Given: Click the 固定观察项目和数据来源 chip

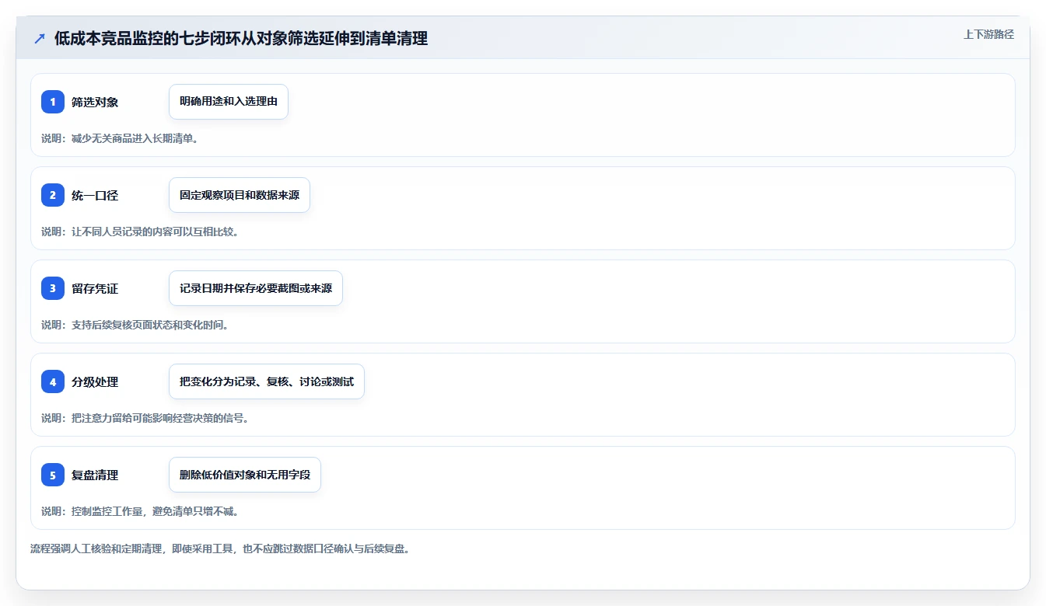Looking at the screenshot, I should click(x=240, y=195).
